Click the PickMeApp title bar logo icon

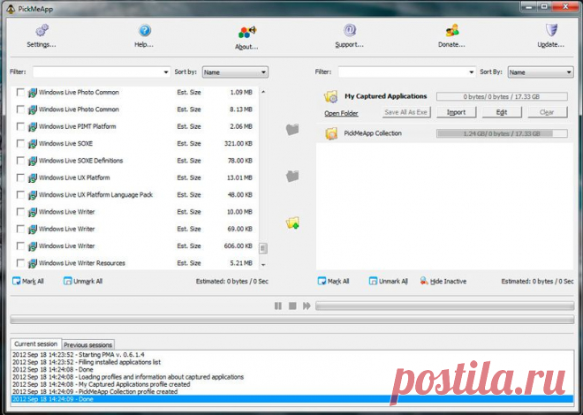pos(11,9)
